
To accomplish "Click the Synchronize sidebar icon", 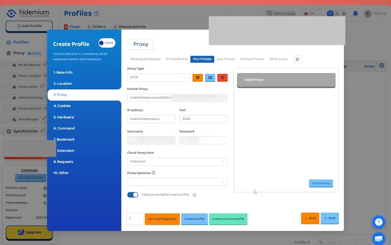I will pos(9,131).
